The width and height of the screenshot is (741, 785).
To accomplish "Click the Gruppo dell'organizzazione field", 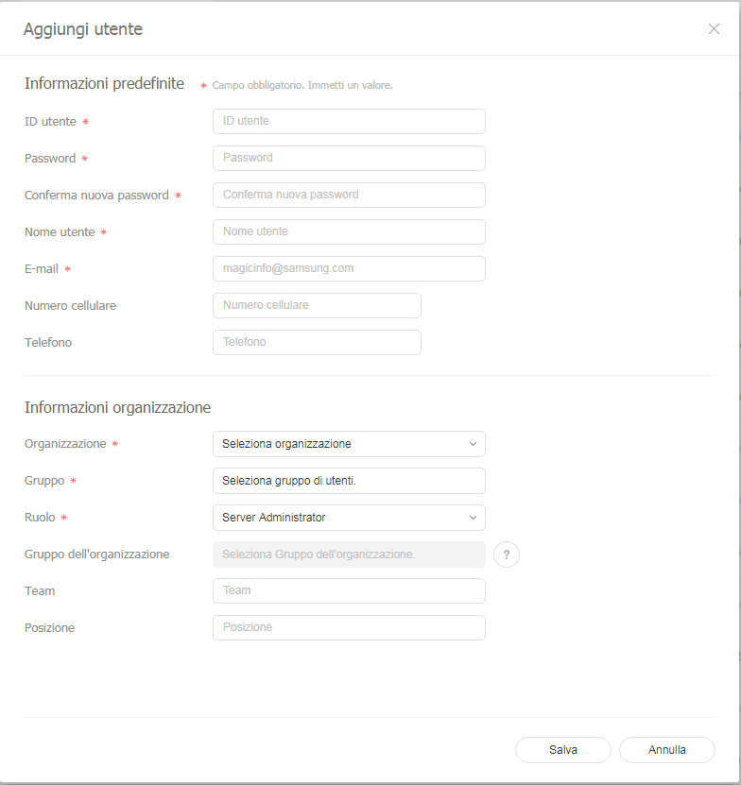I will click(x=348, y=555).
